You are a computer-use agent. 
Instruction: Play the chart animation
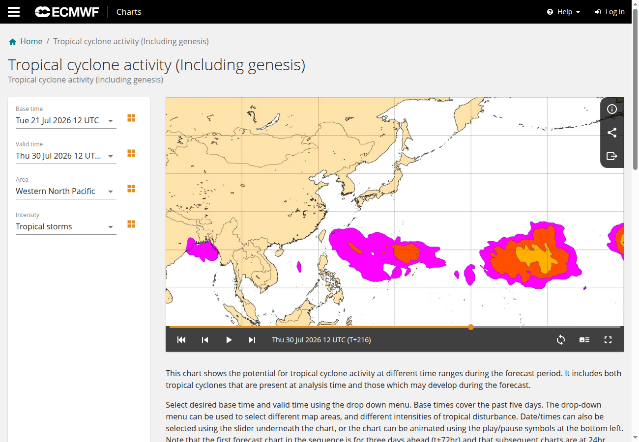[229, 340]
